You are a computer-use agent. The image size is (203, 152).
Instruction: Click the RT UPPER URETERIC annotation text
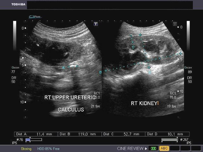tap(70, 98)
